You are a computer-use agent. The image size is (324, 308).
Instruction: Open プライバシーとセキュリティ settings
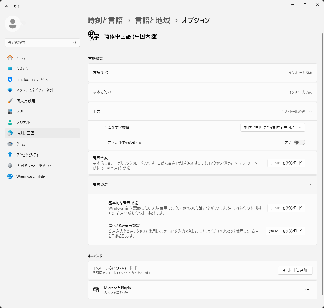click(x=34, y=165)
